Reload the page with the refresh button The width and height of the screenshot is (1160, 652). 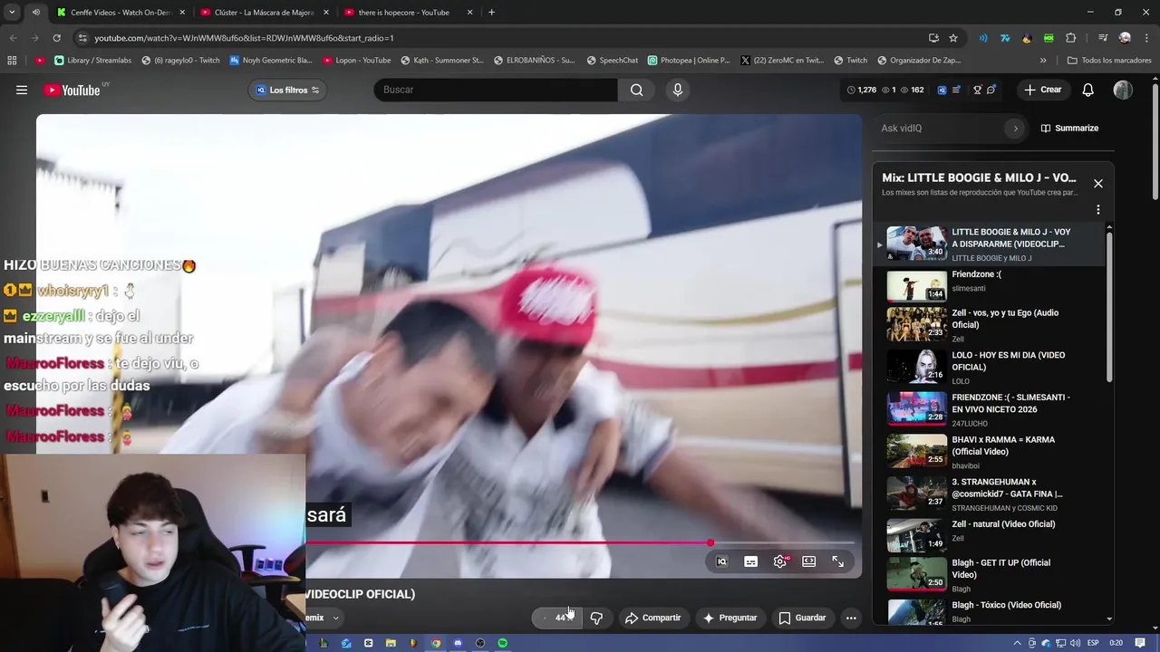(56, 38)
